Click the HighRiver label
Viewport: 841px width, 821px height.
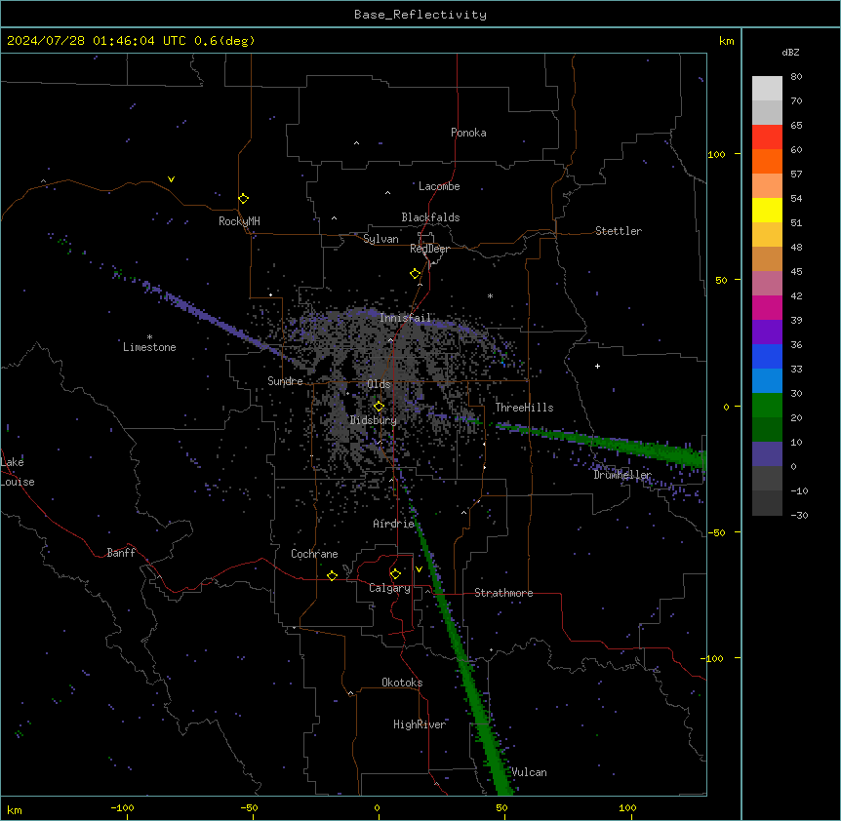(x=420, y=724)
